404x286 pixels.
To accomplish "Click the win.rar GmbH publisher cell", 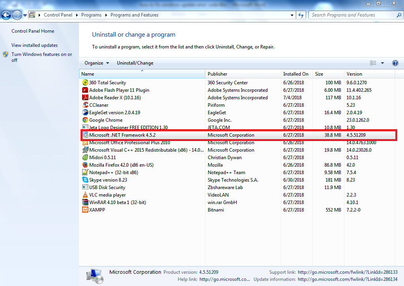I will coord(222,202).
